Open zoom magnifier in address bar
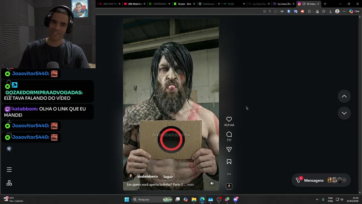 [270, 11]
